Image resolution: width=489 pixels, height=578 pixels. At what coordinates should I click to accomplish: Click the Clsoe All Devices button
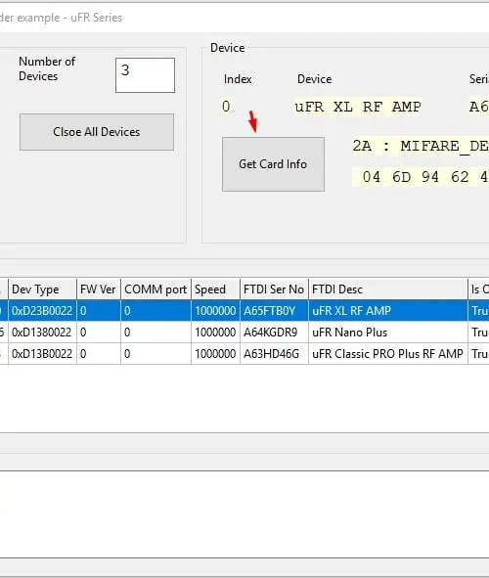point(97,132)
